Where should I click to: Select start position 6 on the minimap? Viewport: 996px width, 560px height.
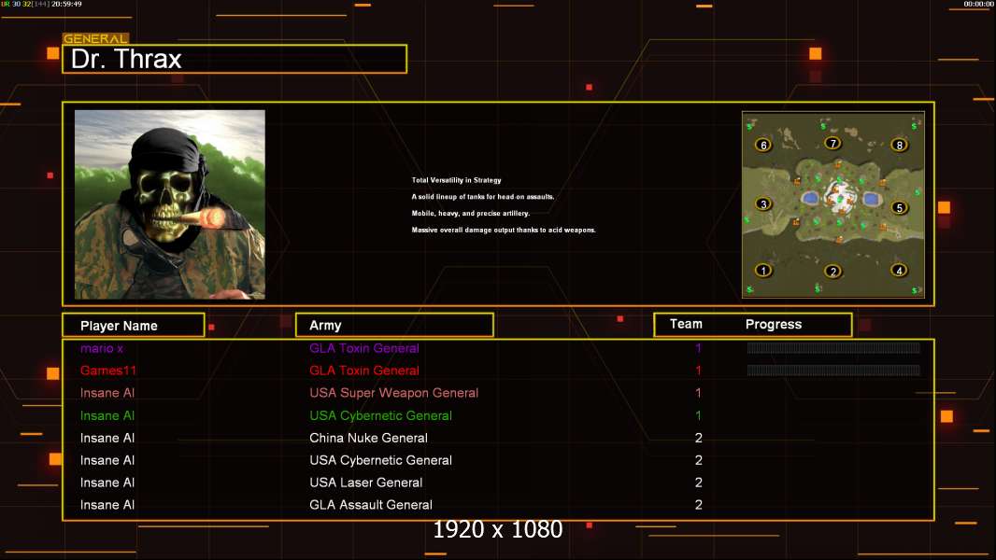(763, 145)
